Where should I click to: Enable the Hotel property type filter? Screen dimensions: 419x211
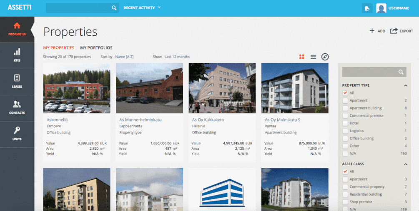(x=345, y=123)
